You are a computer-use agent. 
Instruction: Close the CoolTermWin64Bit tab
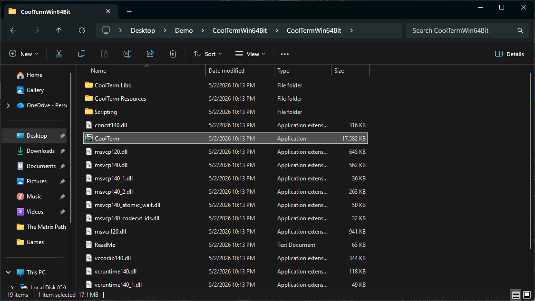click(108, 11)
